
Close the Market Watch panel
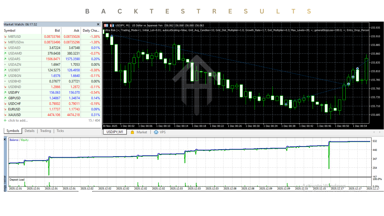98,24
